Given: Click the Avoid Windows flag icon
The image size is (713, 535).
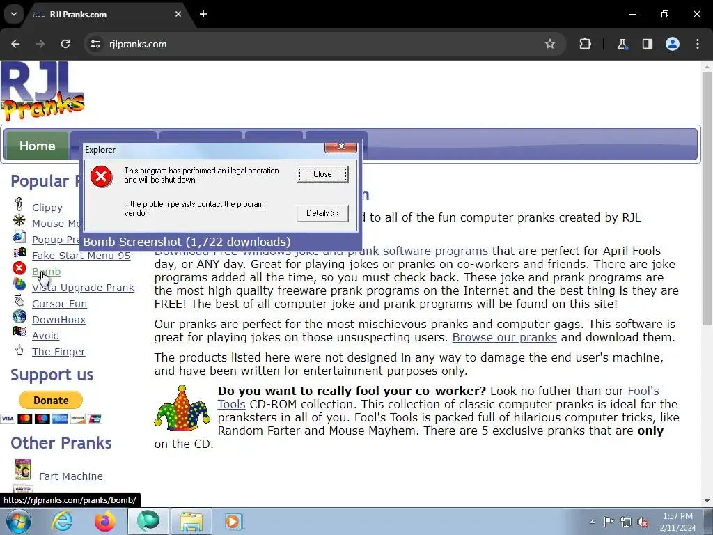Looking at the screenshot, I should pyautogui.click(x=19, y=331).
